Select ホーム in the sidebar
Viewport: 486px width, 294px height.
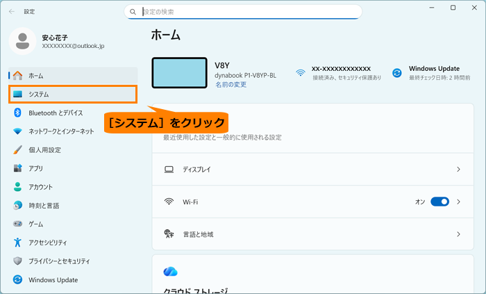pos(73,75)
